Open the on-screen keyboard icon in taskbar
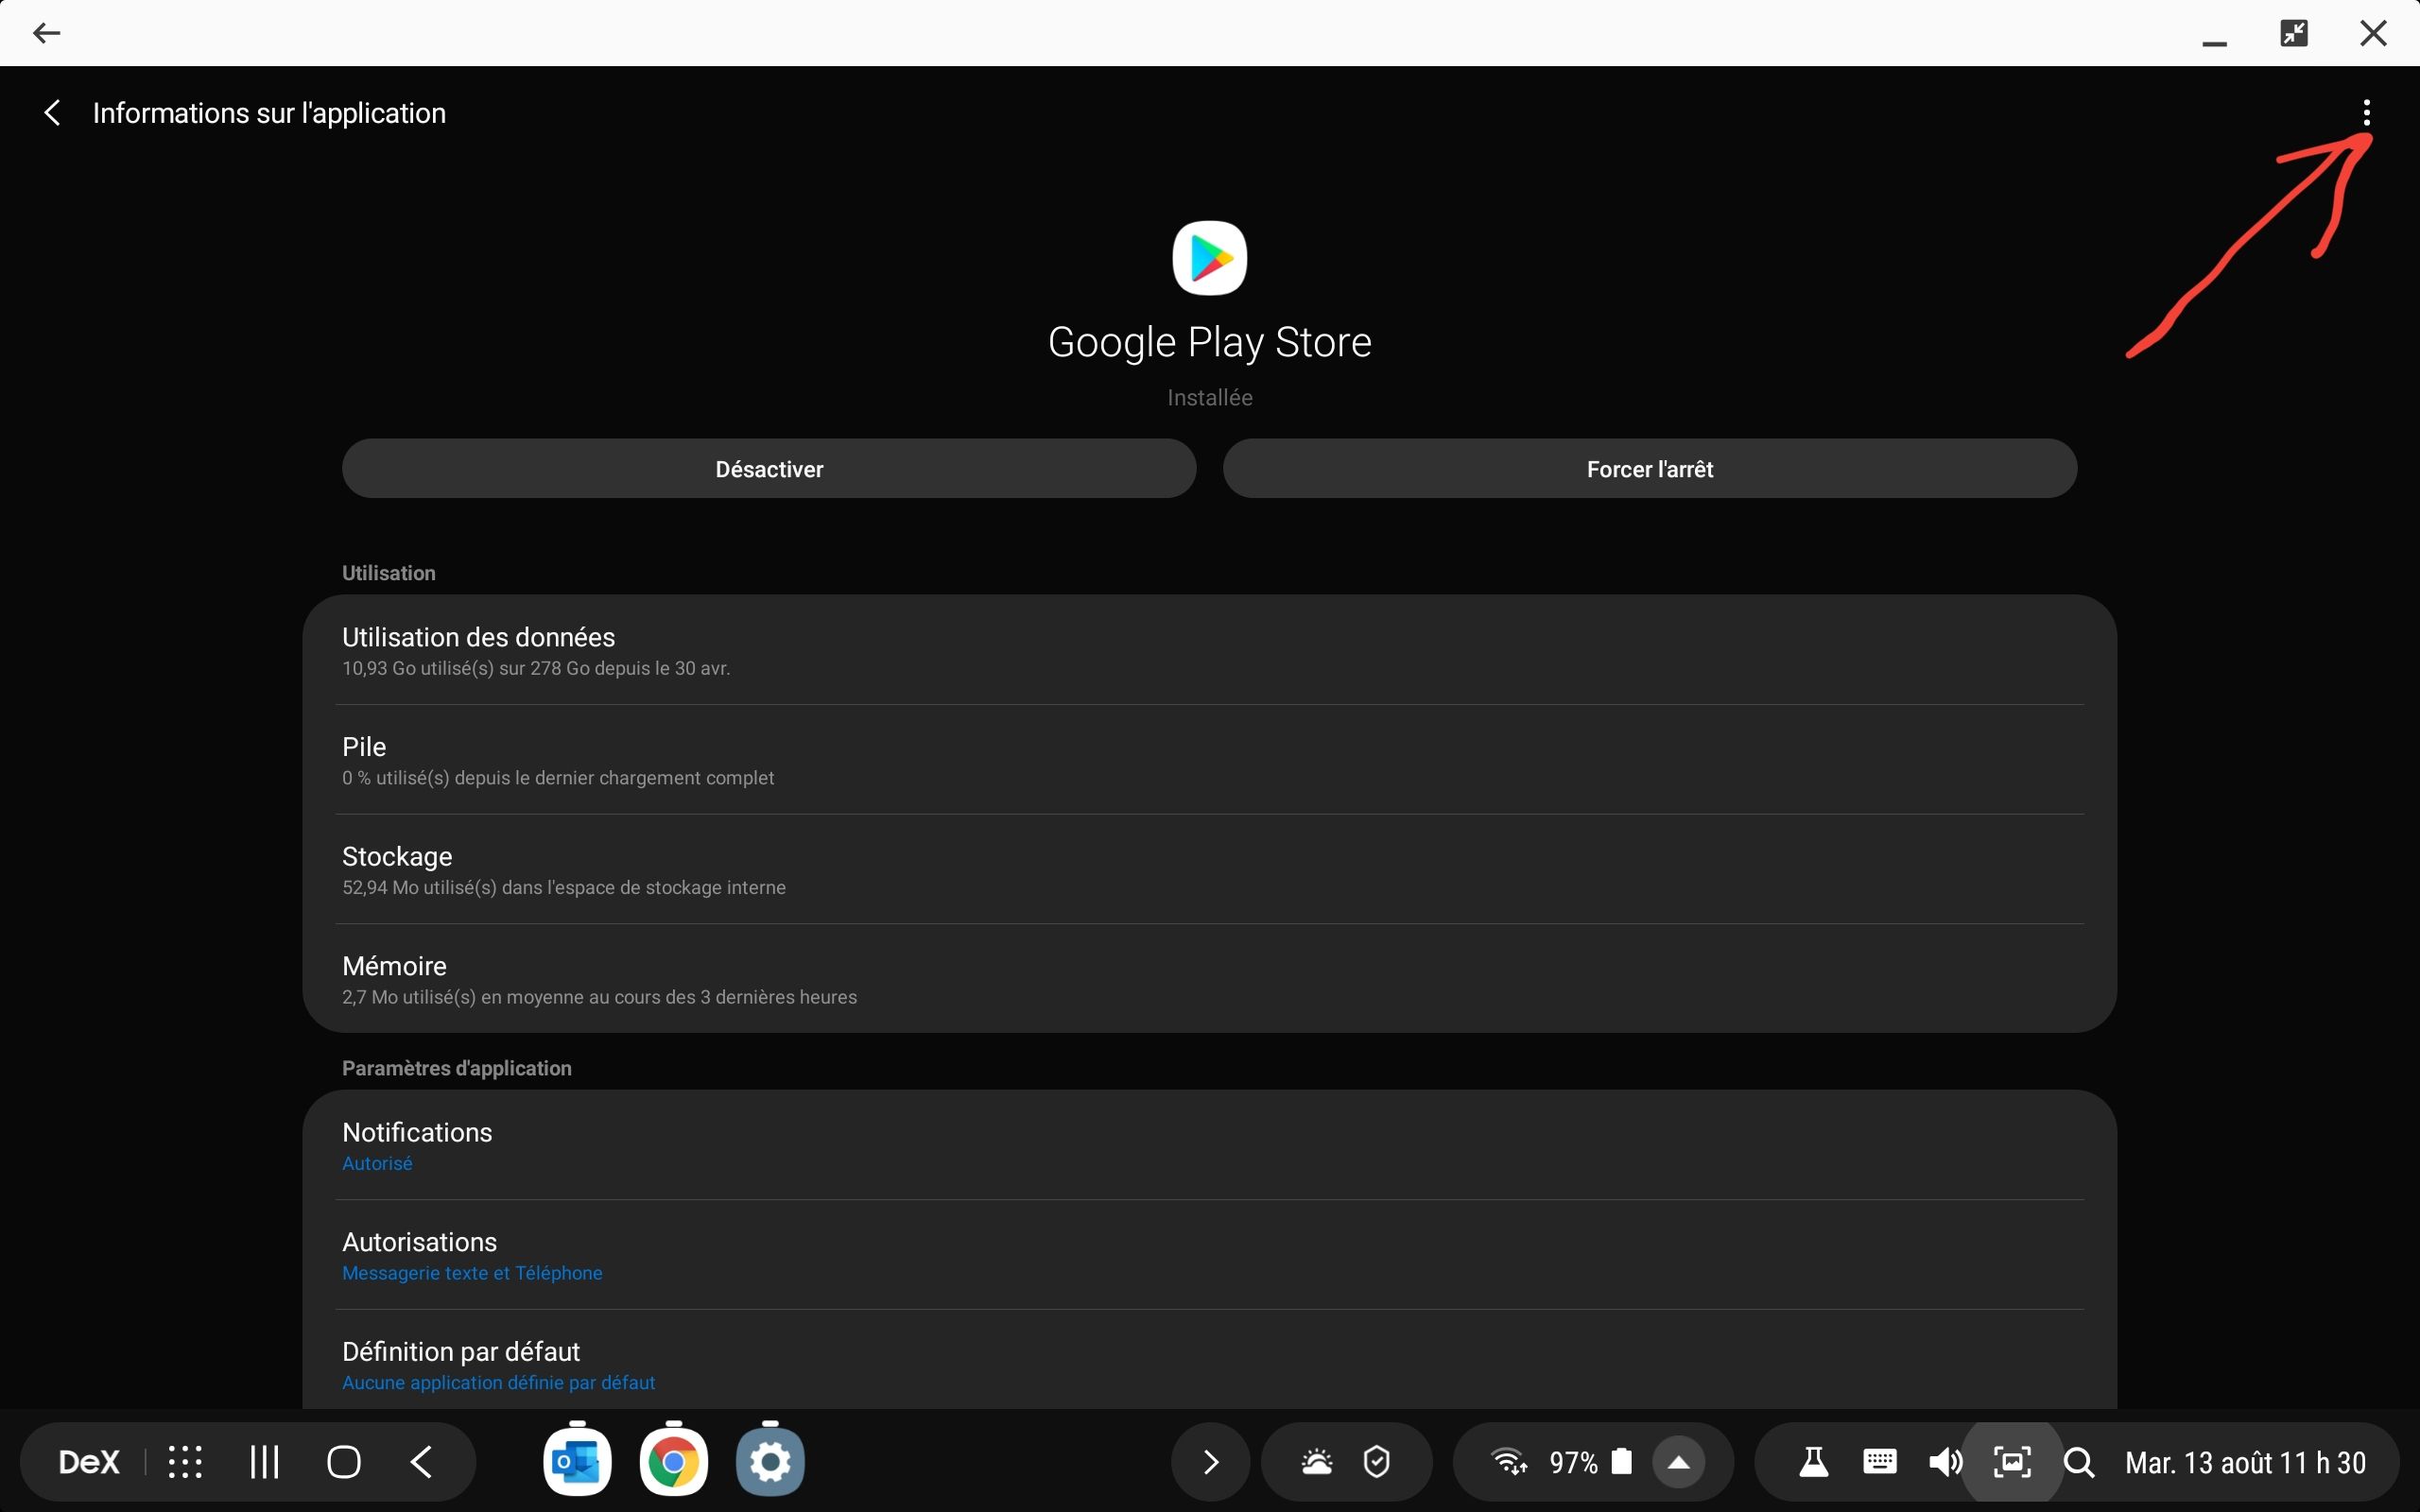Image resolution: width=2420 pixels, height=1512 pixels. (1879, 1462)
